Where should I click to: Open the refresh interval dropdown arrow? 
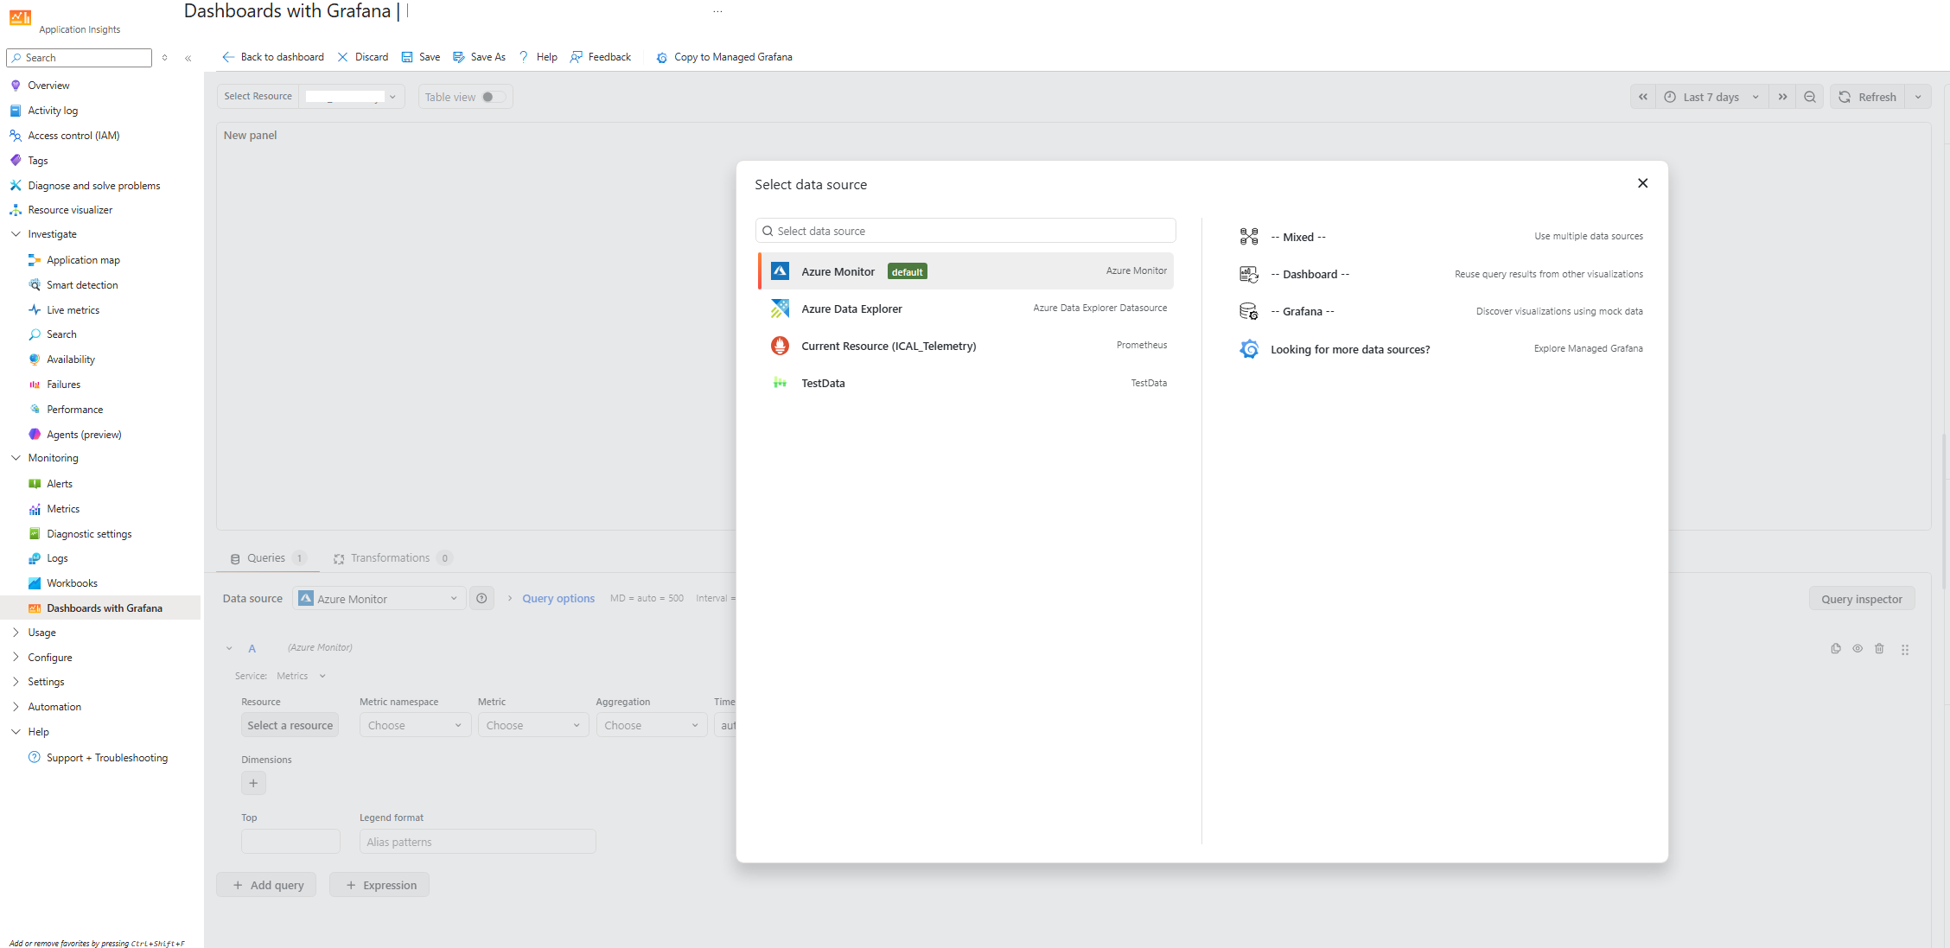1918,97
